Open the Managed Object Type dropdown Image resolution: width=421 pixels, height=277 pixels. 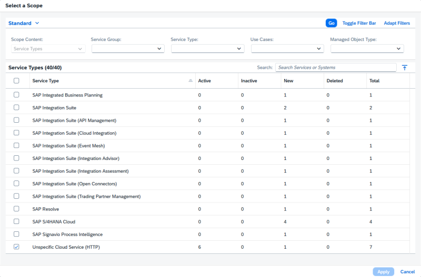tap(367, 49)
